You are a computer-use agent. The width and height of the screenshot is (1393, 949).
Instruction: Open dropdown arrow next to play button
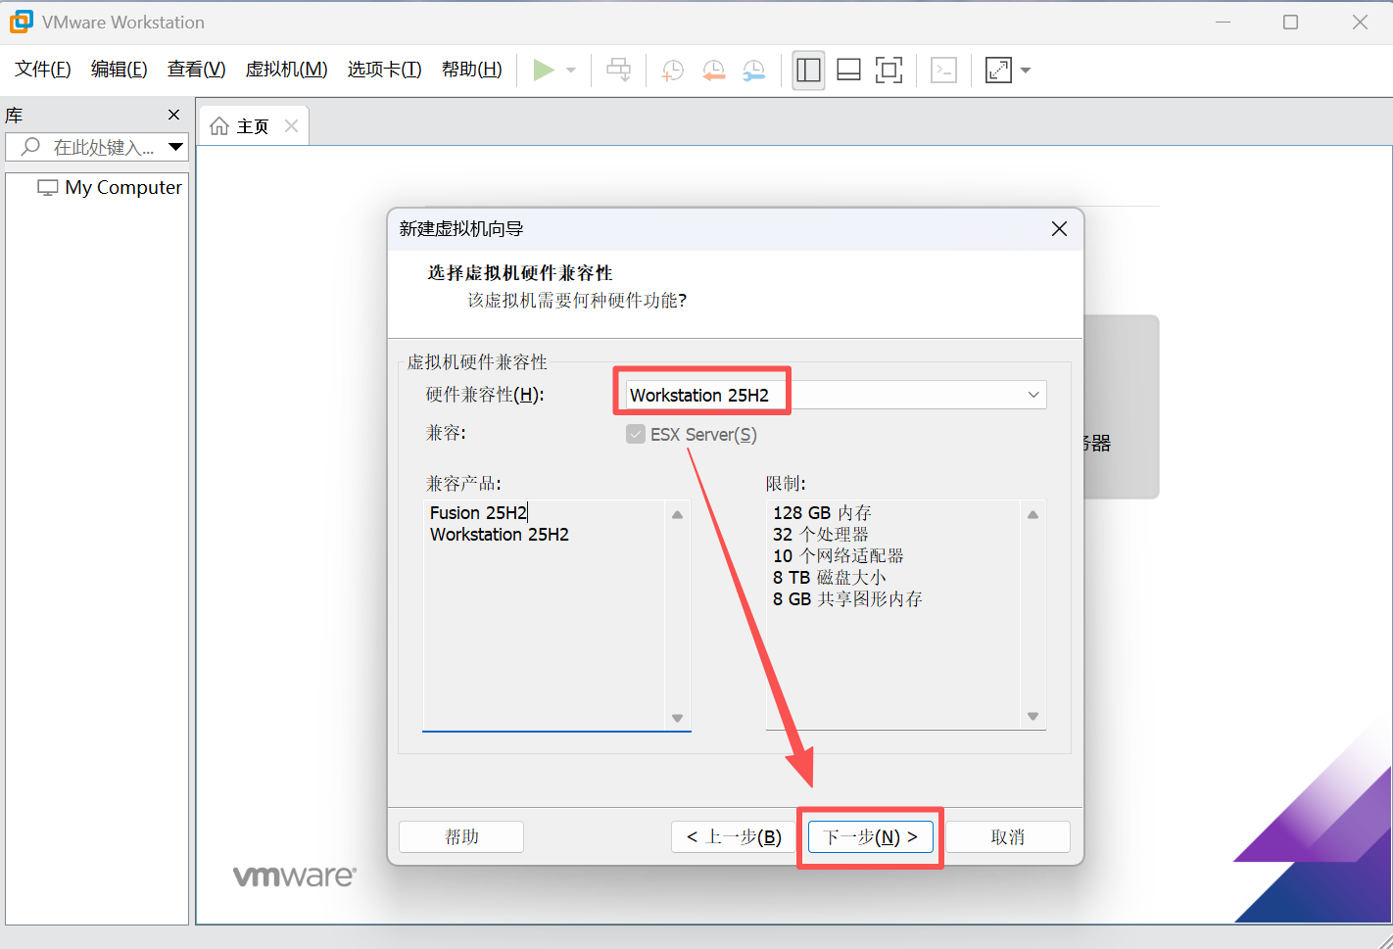pyautogui.click(x=571, y=71)
